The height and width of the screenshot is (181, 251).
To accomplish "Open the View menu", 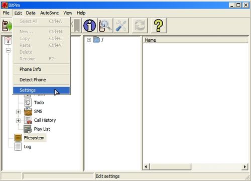I will click(68, 13).
